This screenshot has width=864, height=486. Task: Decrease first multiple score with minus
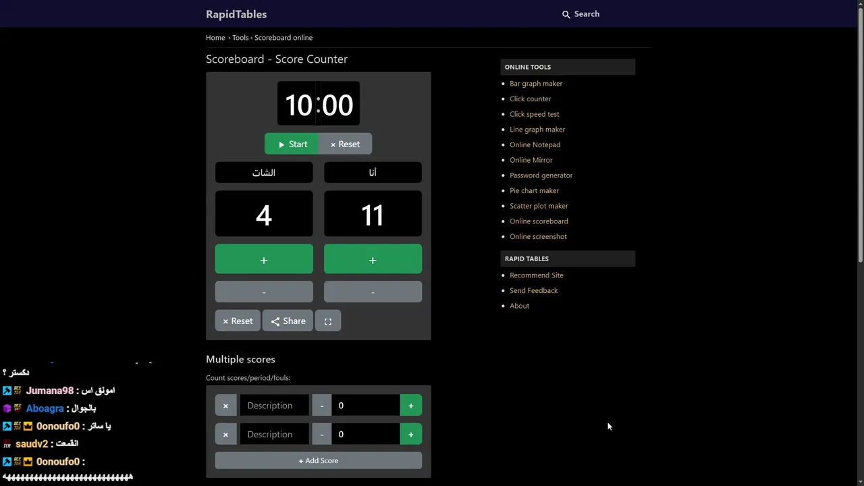(322, 406)
